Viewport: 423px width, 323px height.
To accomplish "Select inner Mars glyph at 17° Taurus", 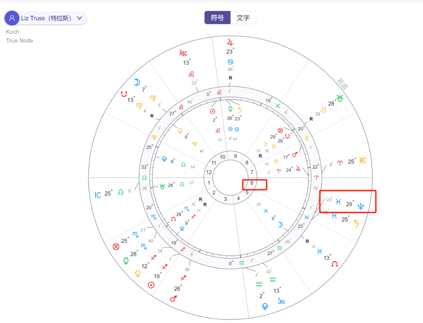I will click(295, 155).
